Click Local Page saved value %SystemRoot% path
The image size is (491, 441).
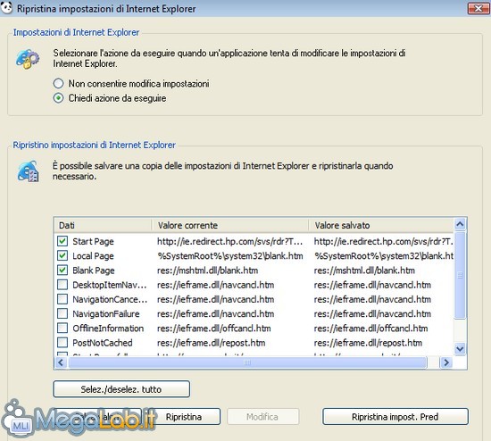[384, 256]
